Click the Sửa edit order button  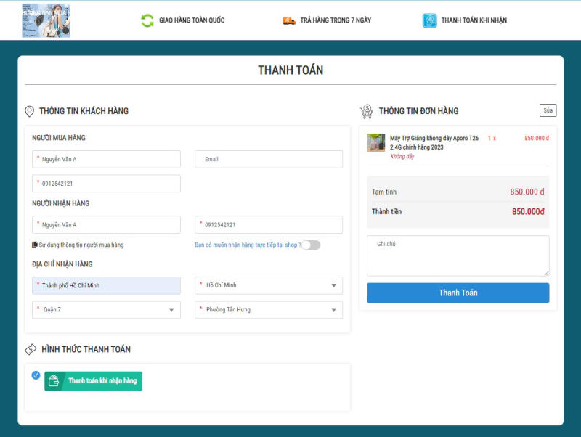548,110
